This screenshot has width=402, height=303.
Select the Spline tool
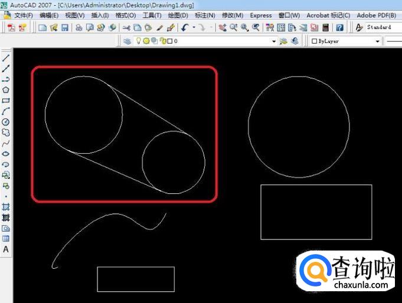click(x=6, y=143)
